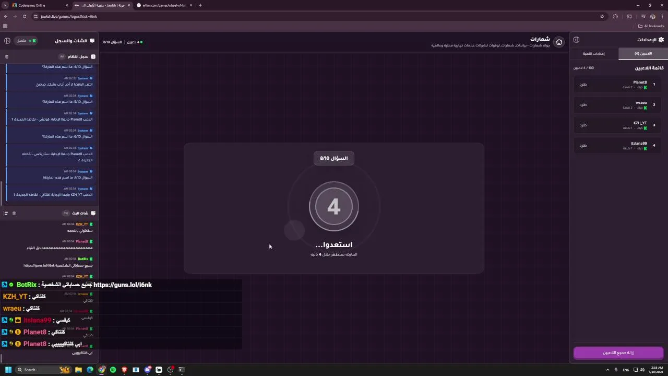The image size is (668, 376).
Task: Click the ENG language indicator in taskbar
Action: click(x=626, y=370)
